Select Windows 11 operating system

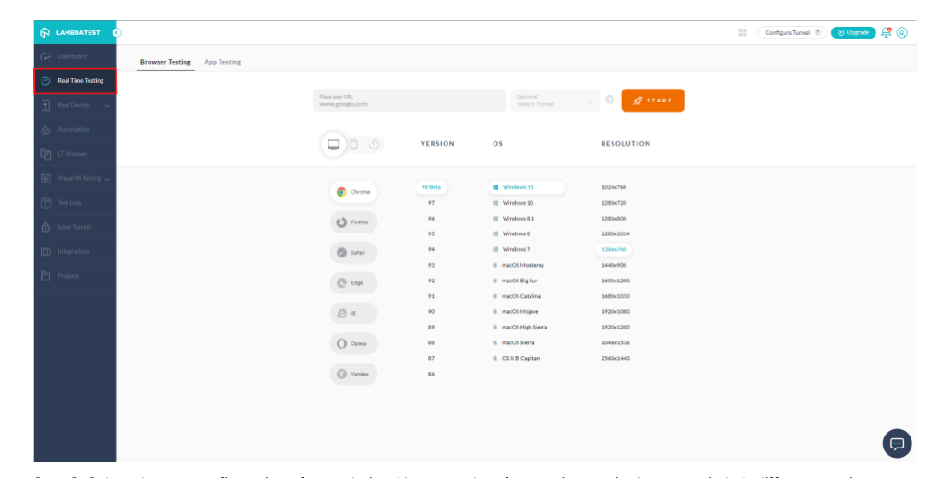coord(526,187)
